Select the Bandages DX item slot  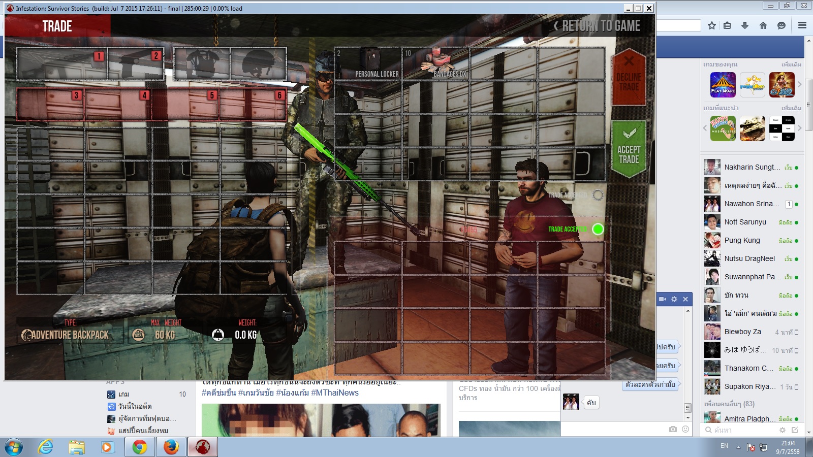tap(436, 63)
